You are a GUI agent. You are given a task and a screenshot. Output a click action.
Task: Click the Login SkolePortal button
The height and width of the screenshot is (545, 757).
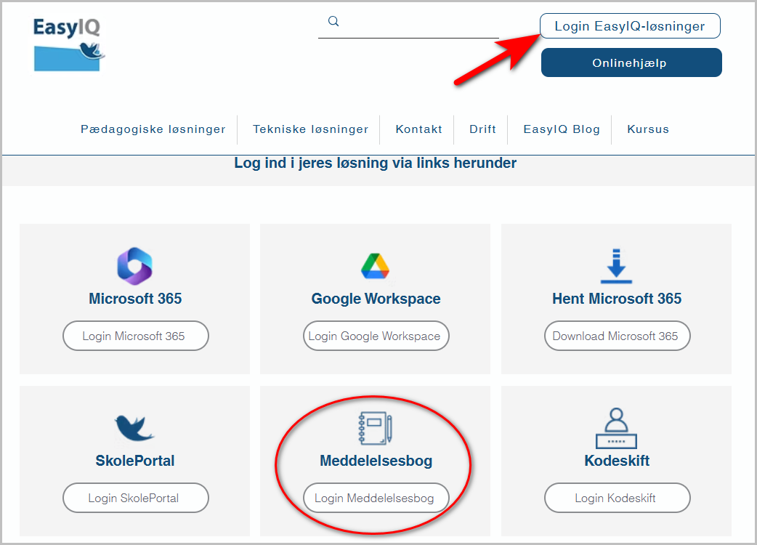click(136, 498)
